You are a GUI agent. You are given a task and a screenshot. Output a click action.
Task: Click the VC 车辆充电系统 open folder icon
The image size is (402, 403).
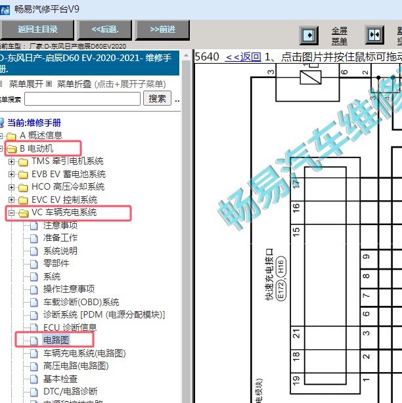tap(24, 213)
